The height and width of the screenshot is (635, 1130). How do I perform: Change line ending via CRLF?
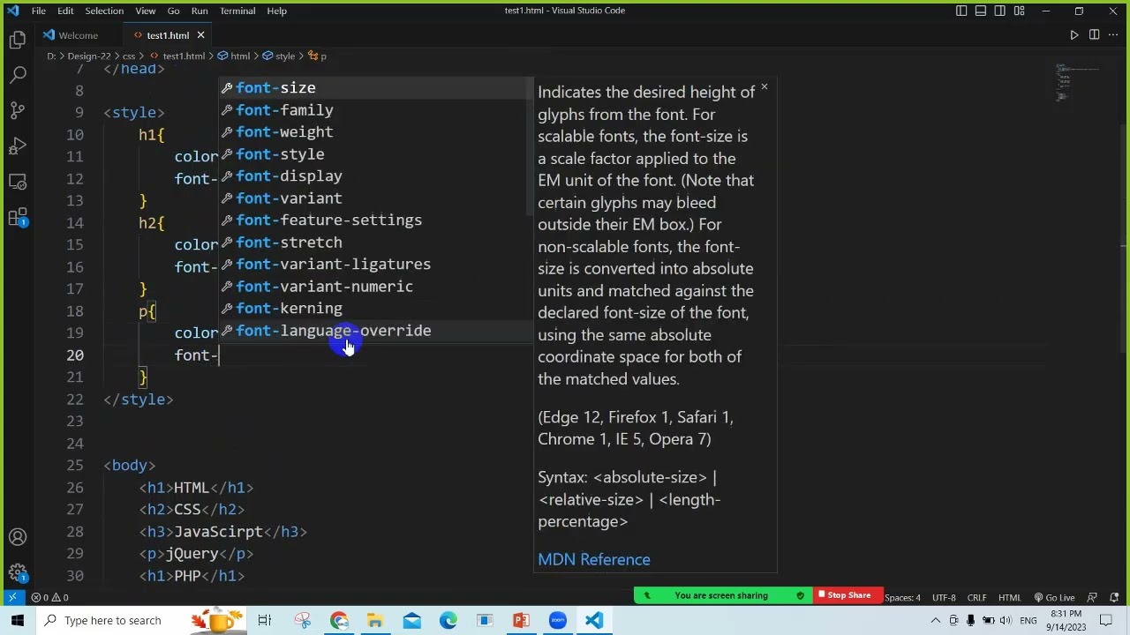tap(976, 597)
